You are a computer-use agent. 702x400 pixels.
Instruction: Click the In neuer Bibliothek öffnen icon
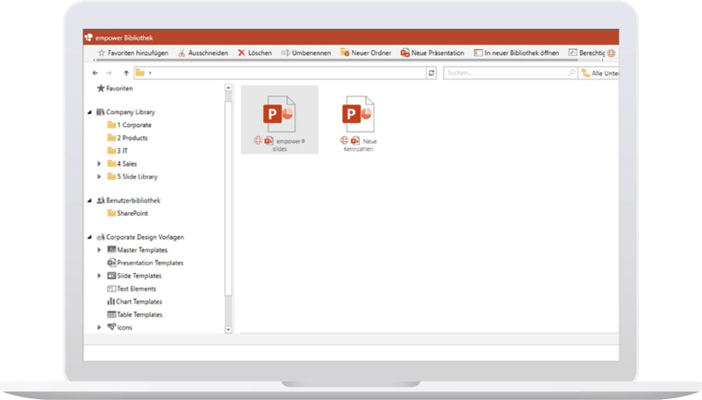coord(478,53)
